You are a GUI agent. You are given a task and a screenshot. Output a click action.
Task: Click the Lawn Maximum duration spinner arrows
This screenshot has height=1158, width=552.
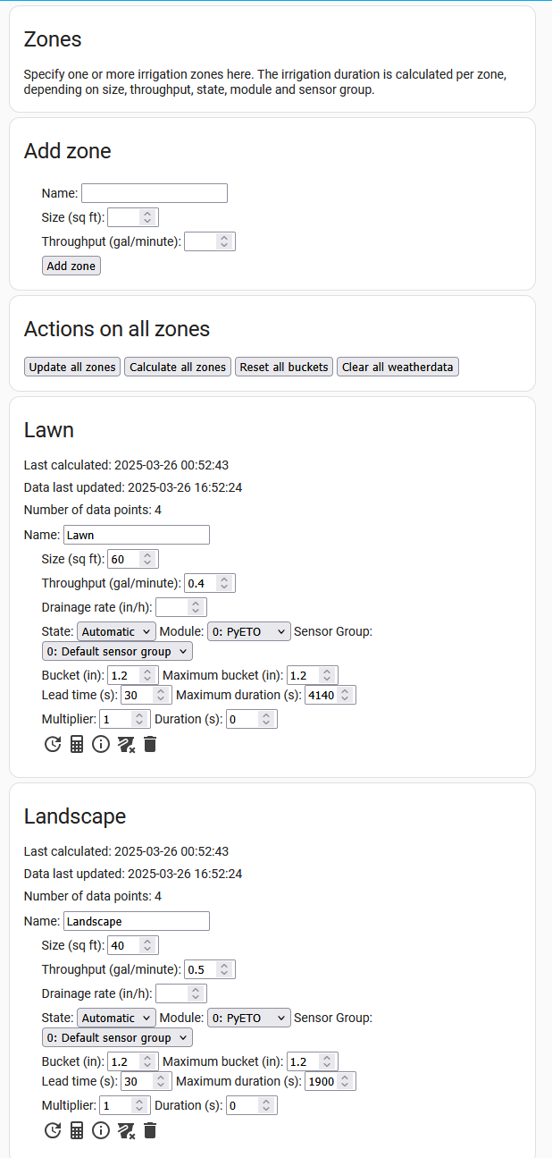coord(346,695)
